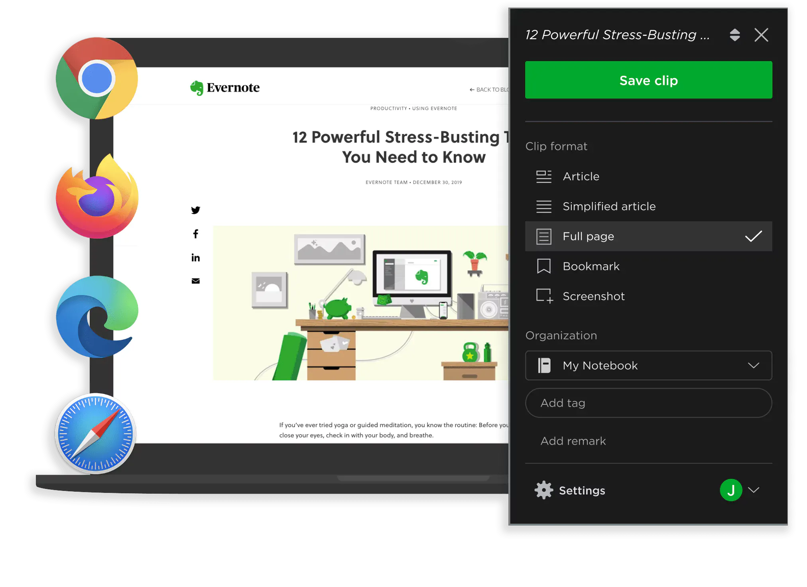This screenshot has width=807, height=587.
Task: Toggle the title up-down stepper arrows
Action: (735, 35)
